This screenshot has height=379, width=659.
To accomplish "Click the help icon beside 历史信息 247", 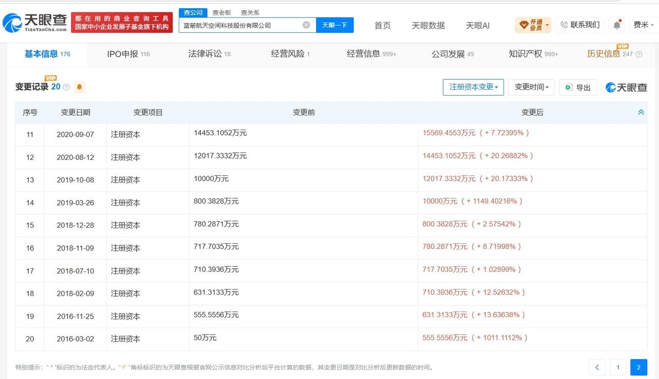I will 639,55.
